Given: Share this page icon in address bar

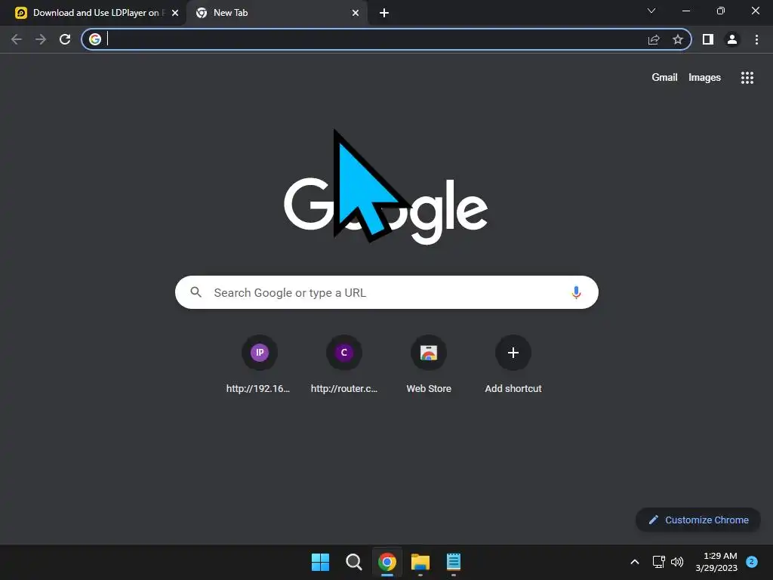Looking at the screenshot, I should pos(654,39).
